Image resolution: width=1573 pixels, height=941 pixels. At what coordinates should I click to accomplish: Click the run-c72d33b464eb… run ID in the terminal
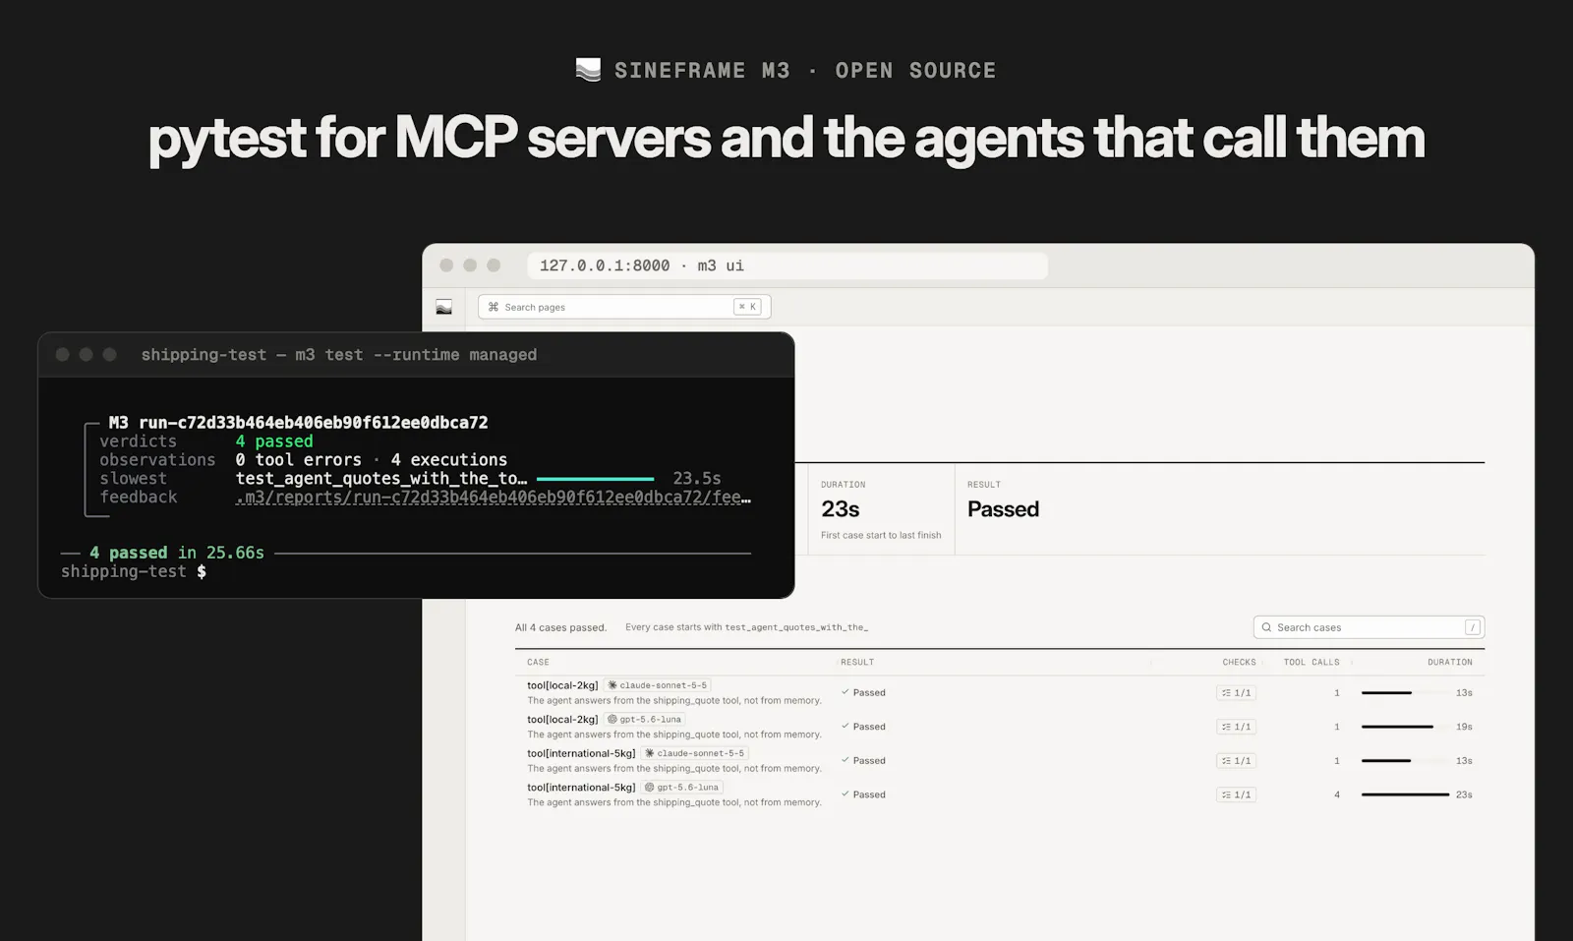pos(313,423)
